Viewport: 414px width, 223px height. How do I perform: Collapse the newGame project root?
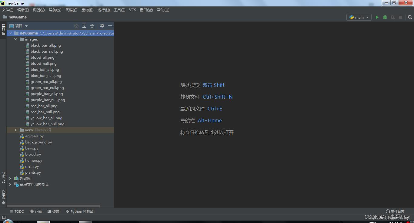coord(10,33)
